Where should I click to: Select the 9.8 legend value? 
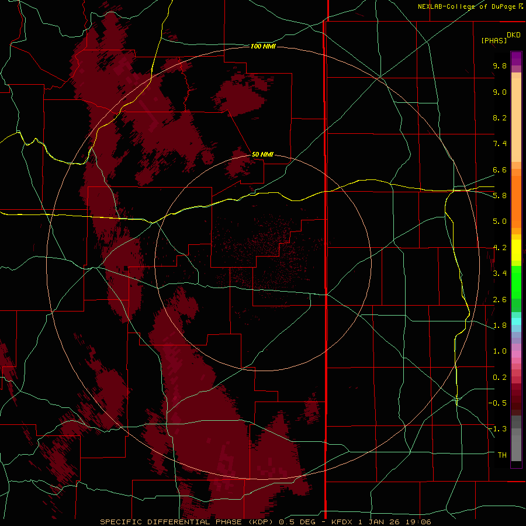(x=500, y=65)
